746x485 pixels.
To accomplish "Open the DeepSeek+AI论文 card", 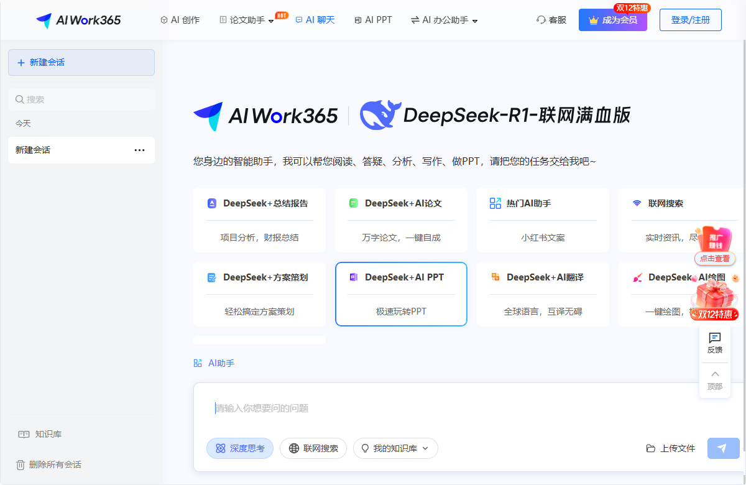I will [401, 220].
